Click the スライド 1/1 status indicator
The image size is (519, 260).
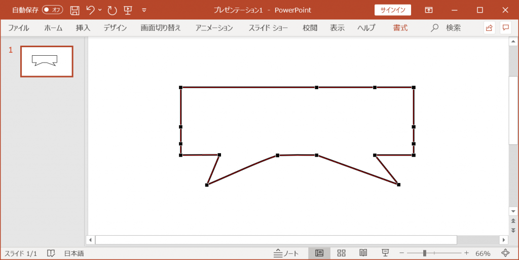pyautogui.click(x=20, y=253)
